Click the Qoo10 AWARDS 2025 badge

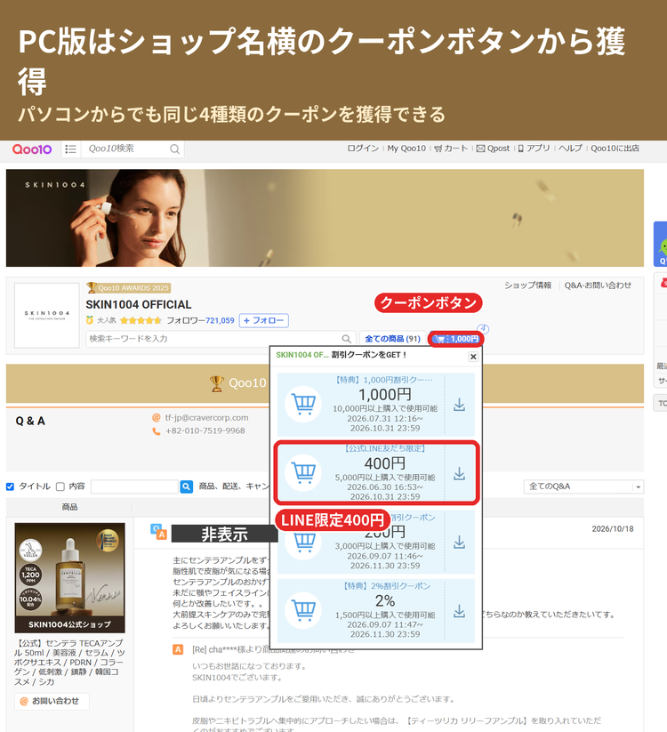tap(128, 287)
